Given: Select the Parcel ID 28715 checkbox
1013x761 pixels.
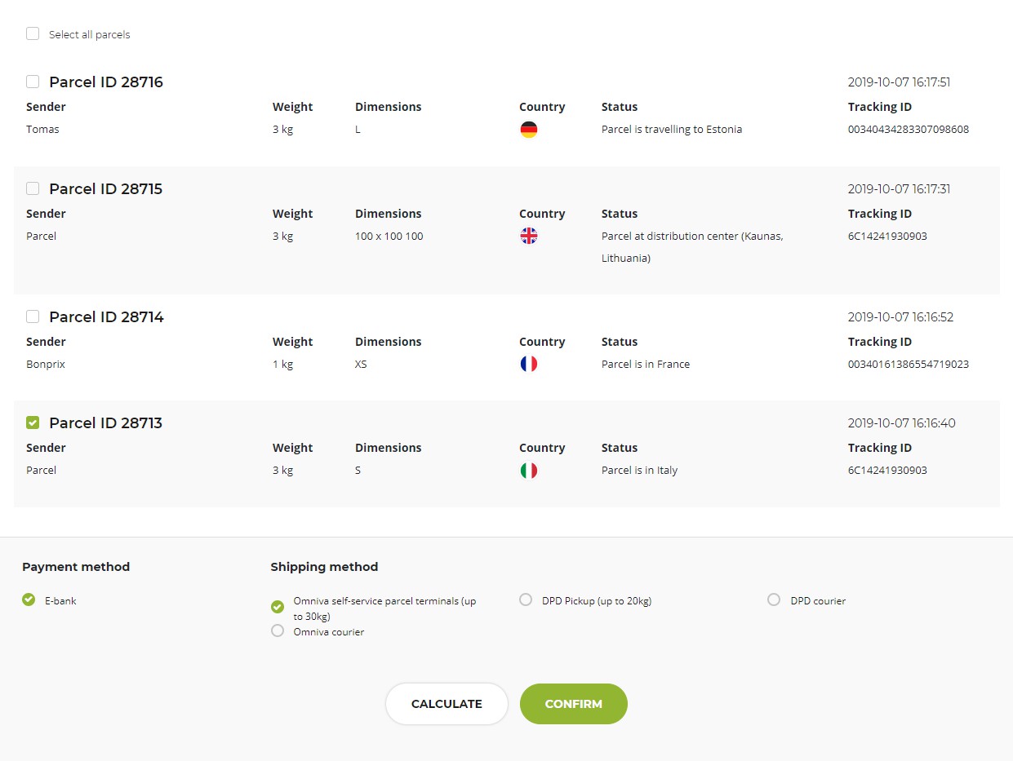Looking at the screenshot, I should pos(33,188).
